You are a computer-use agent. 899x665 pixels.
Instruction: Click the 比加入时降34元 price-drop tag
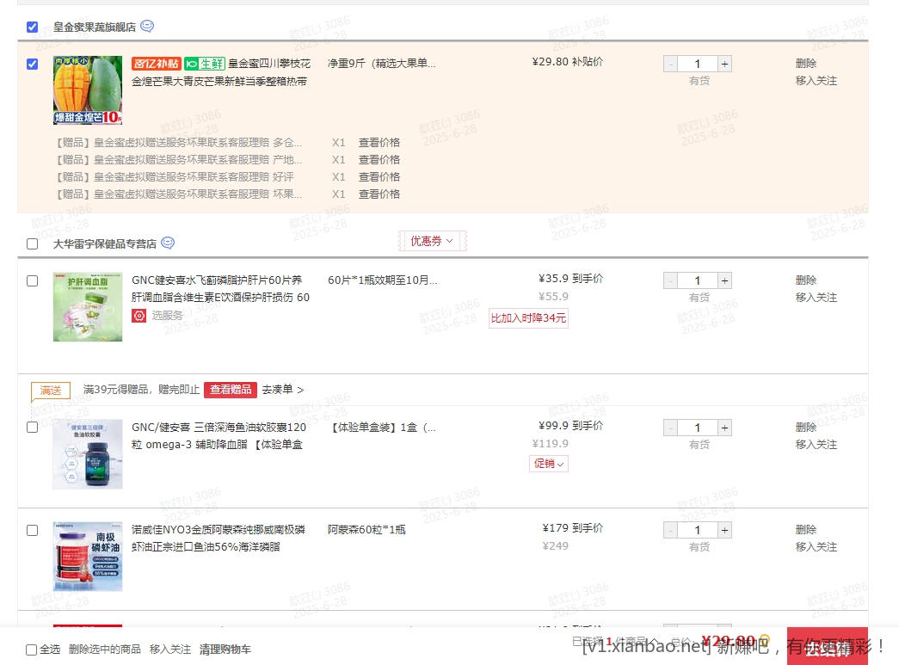click(528, 317)
